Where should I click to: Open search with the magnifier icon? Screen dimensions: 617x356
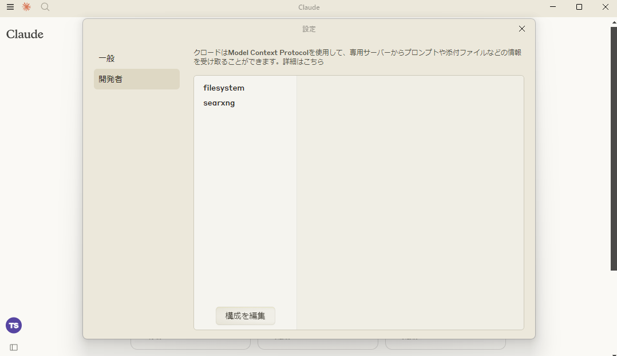tap(45, 7)
